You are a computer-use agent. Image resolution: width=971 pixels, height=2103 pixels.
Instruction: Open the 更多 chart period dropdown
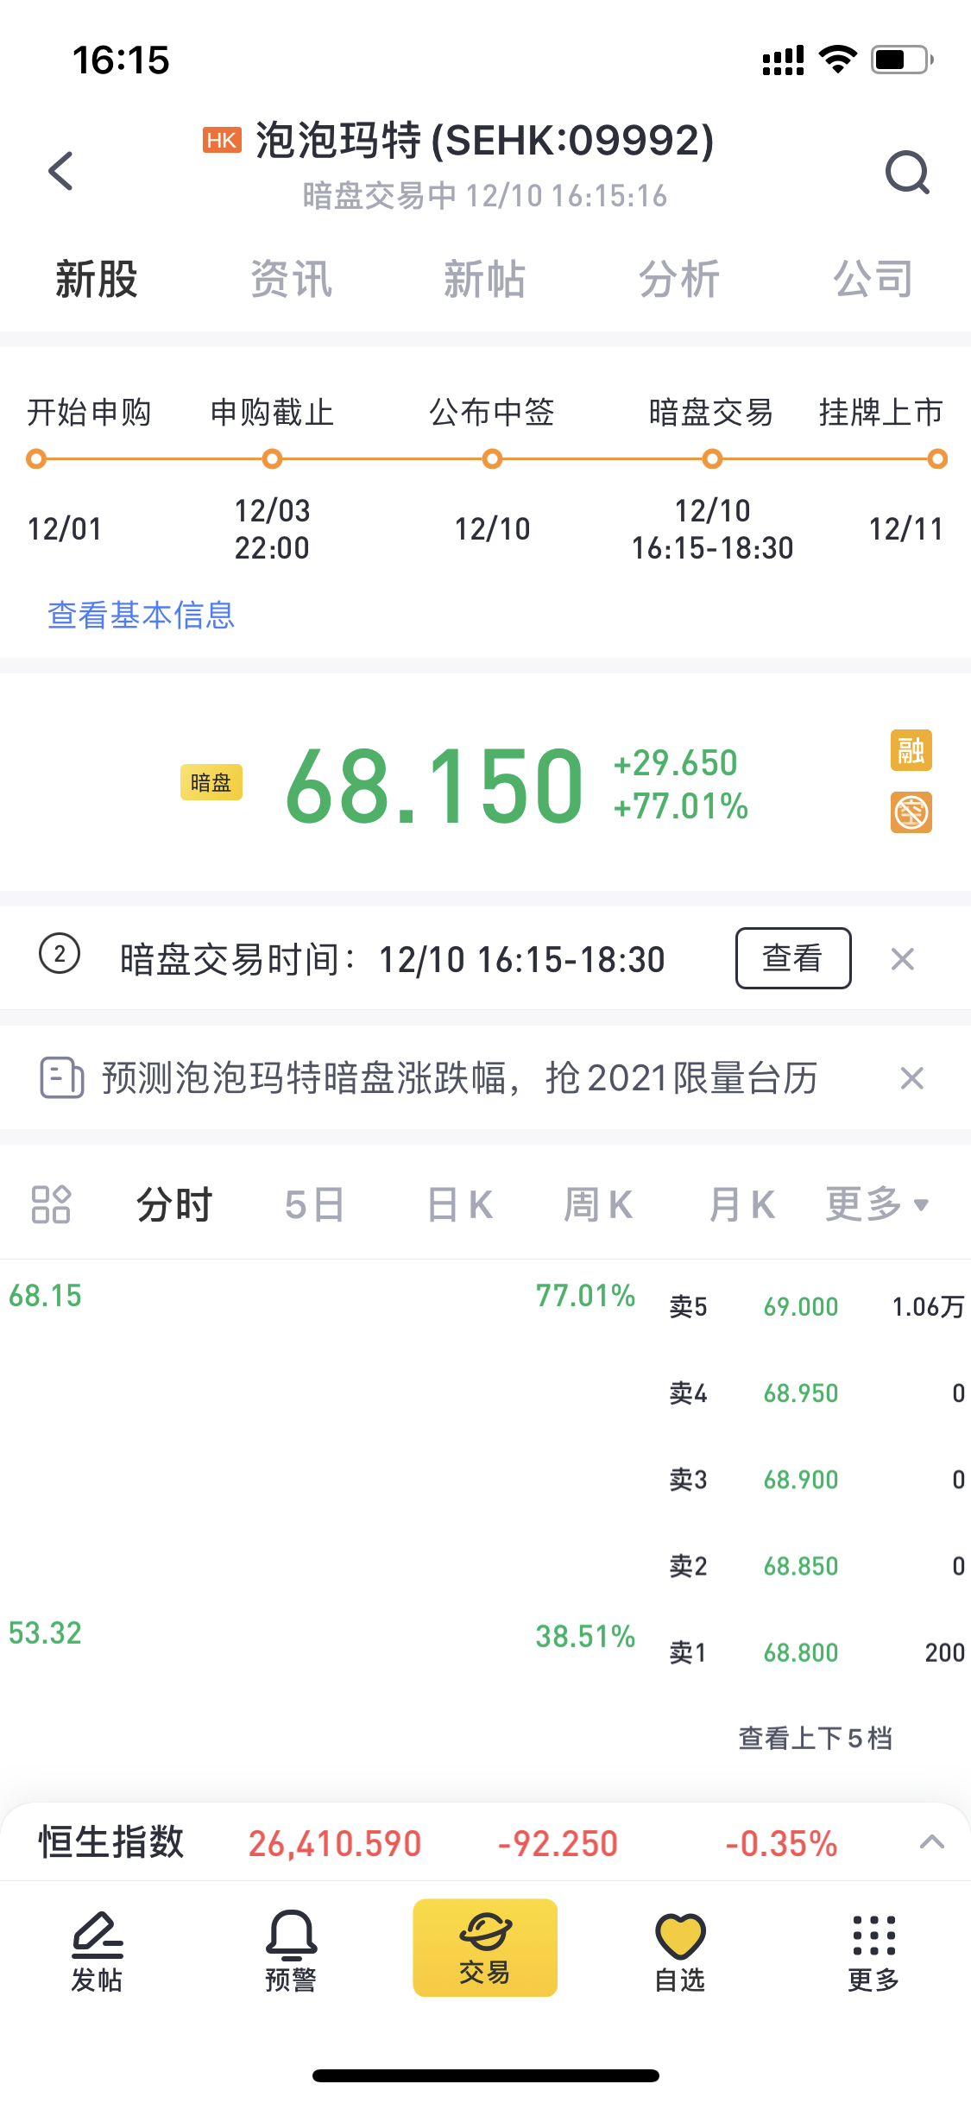pos(877,1204)
